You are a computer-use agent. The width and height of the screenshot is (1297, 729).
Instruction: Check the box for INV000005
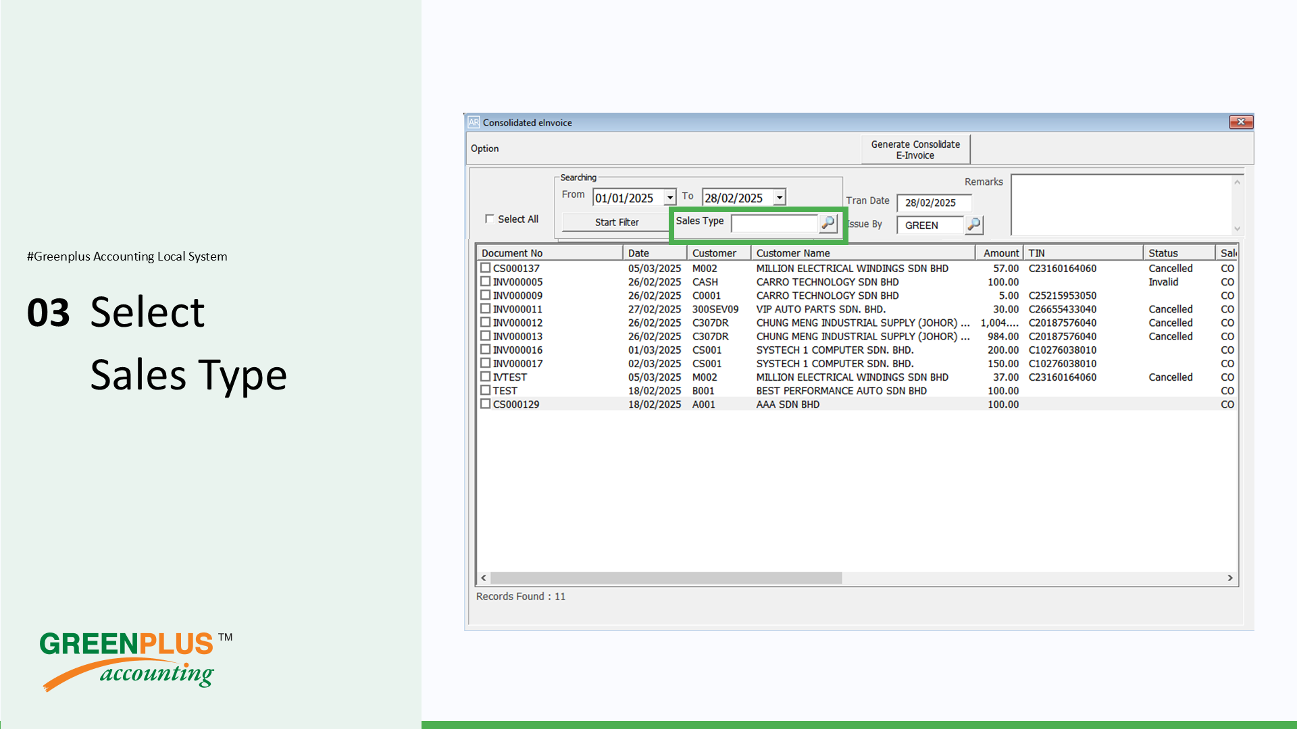point(485,281)
